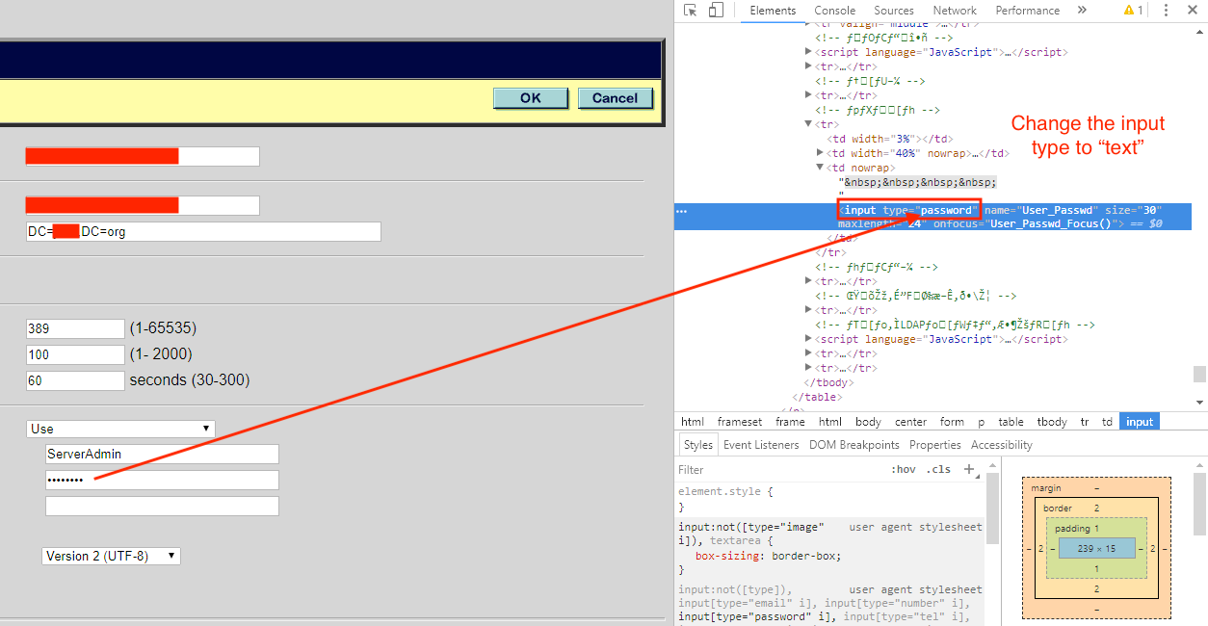Activate the inspect element picker icon
This screenshot has height=626, width=1208.
pyautogui.click(x=690, y=11)
